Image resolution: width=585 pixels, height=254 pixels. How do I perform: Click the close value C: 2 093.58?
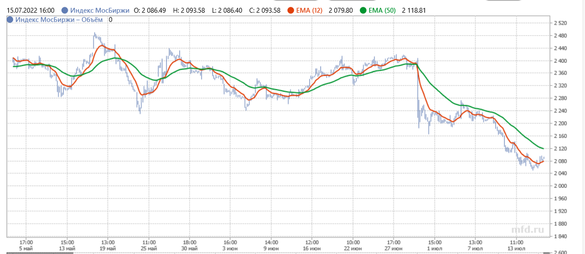pyautogui.click(x=264, y=10)
